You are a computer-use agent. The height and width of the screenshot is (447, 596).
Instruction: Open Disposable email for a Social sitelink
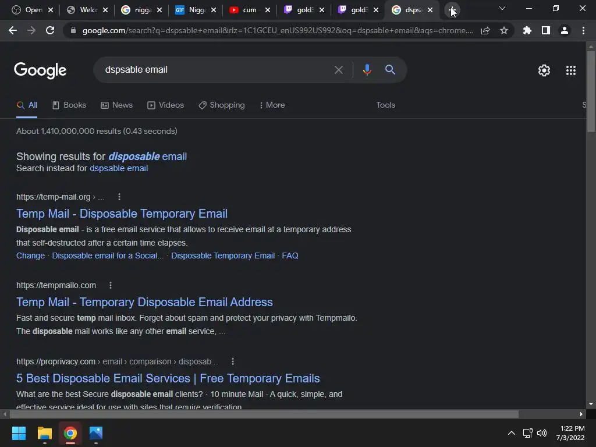[108, 256]
